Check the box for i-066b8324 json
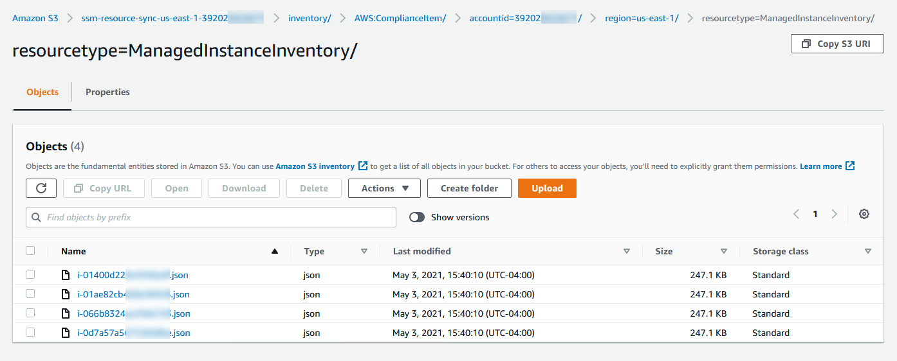This screenshot has width=897, height=361. 30,313
